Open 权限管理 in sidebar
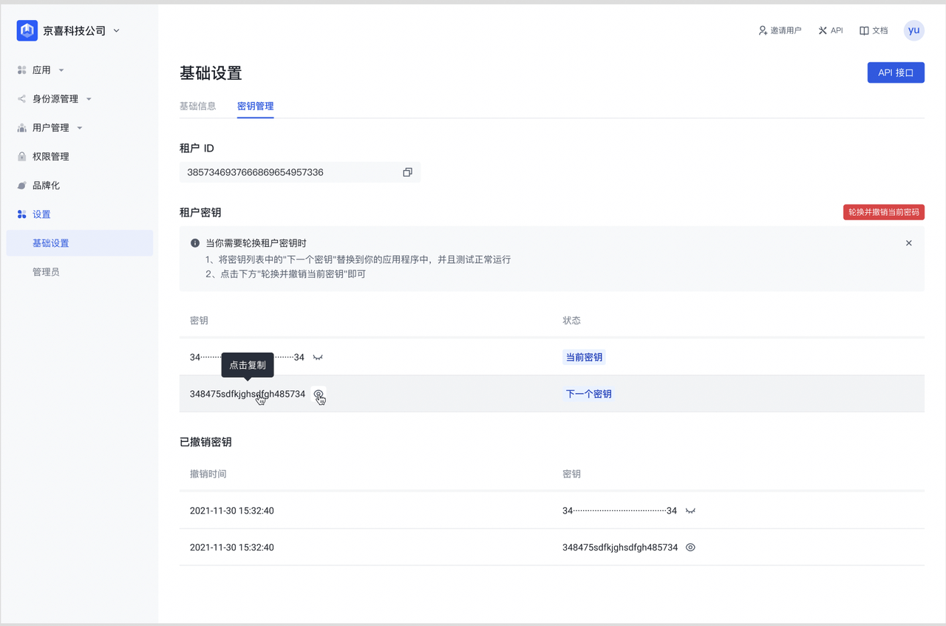This screenshot has width=946, height=626. tap(50, 157)
